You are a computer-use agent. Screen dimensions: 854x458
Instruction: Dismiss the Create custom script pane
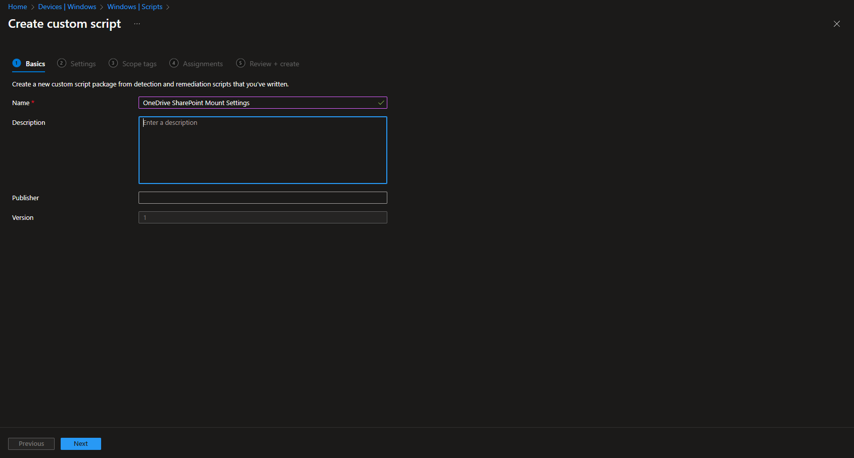point(837,23)
